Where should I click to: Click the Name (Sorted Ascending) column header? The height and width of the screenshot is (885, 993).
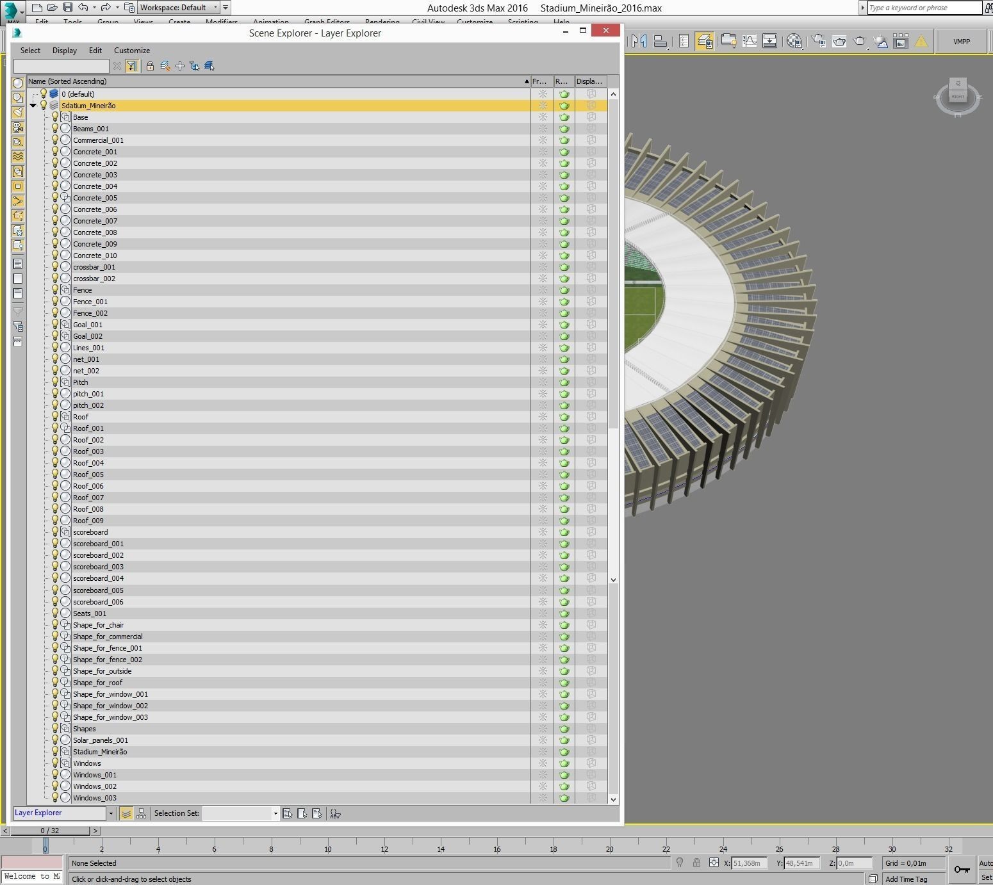coord(279,81)
